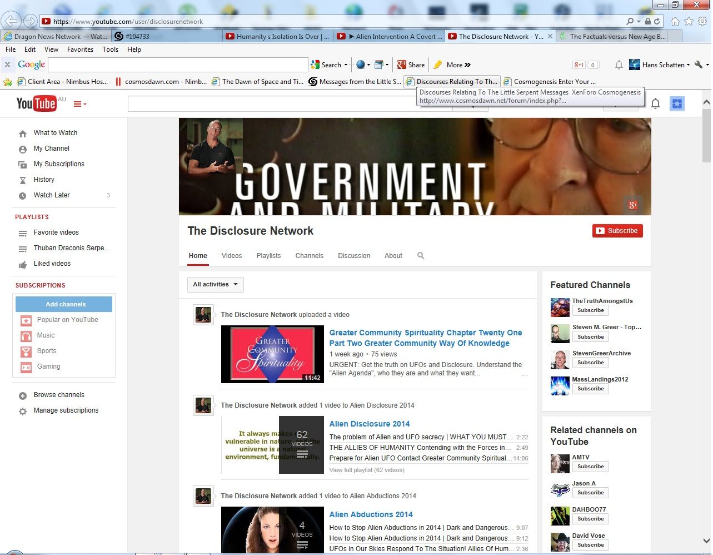
Task: Click the channel search magnifier icon
Action: pos(421,256)
